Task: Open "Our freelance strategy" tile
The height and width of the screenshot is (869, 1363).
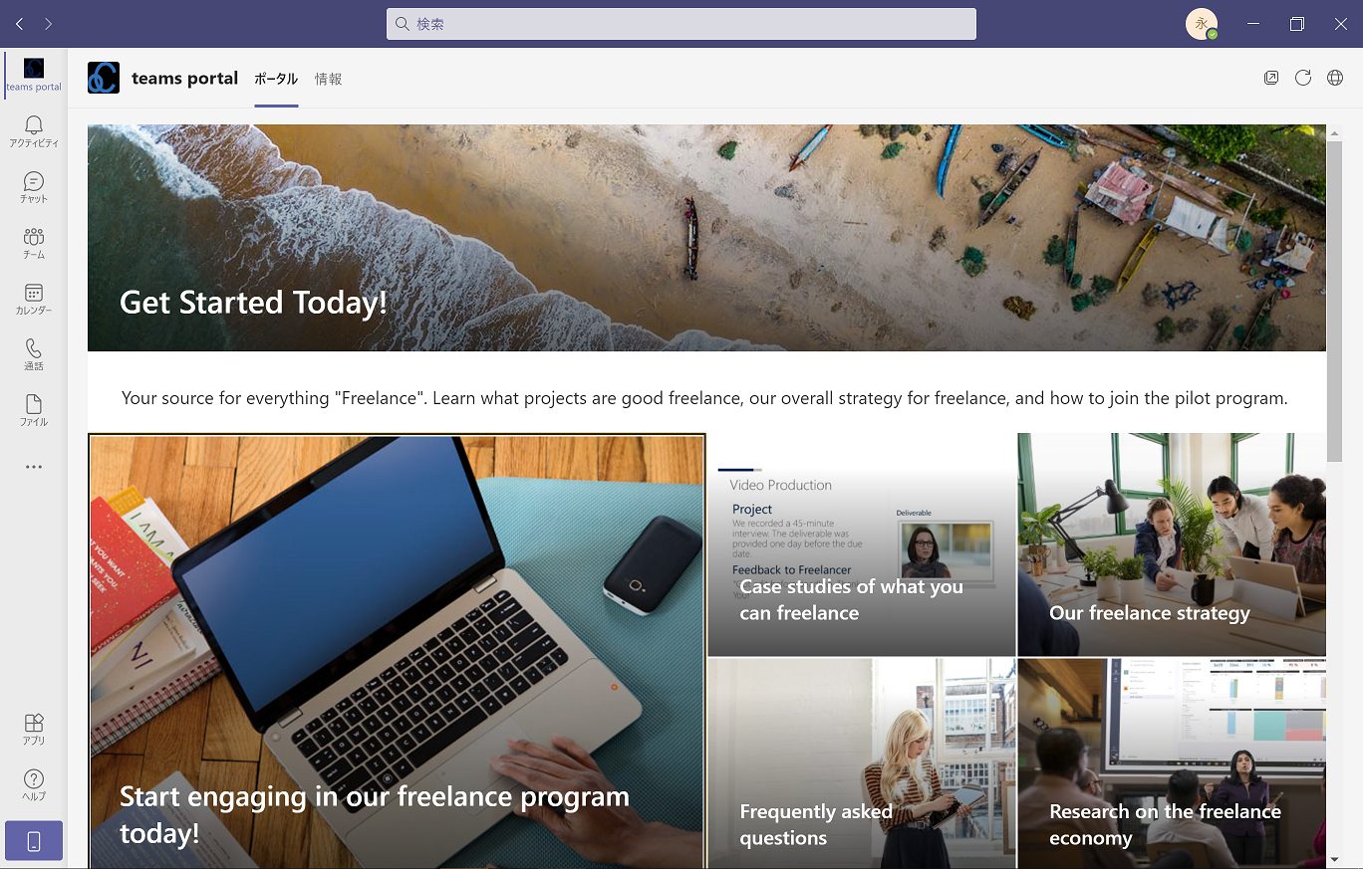Action: [x=1172, y=544]
